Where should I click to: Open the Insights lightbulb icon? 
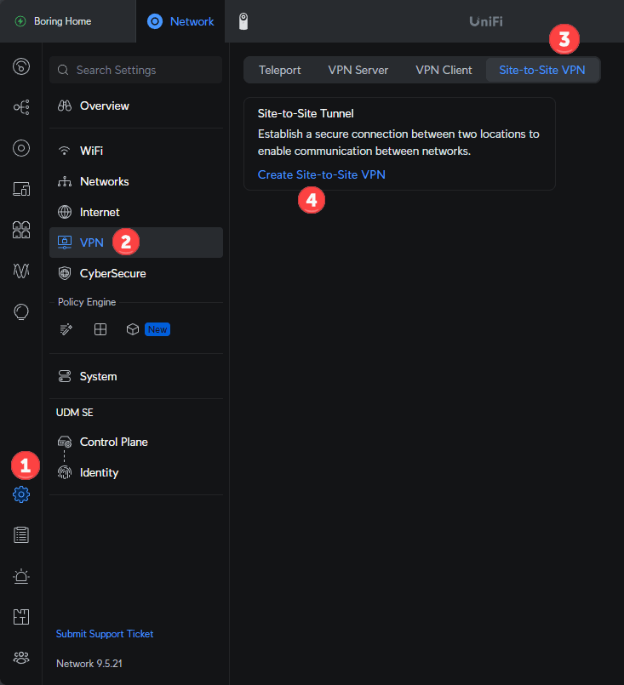tap(21, 311)
